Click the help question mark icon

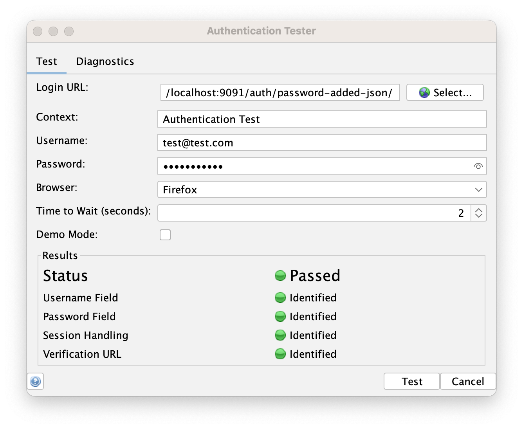pos(36,382)
